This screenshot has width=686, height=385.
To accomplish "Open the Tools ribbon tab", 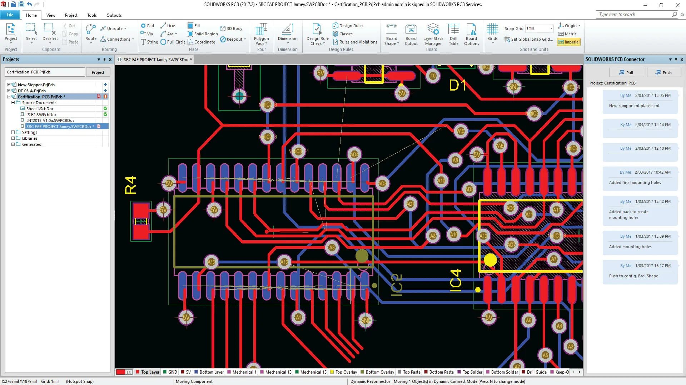I will 92,15.
